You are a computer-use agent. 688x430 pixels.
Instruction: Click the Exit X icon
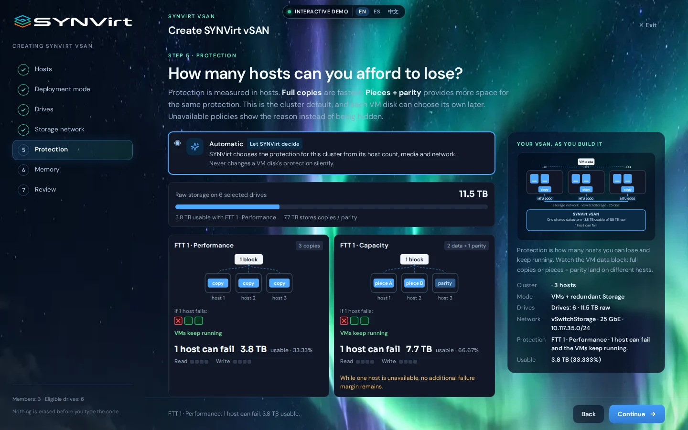(641, 25)
